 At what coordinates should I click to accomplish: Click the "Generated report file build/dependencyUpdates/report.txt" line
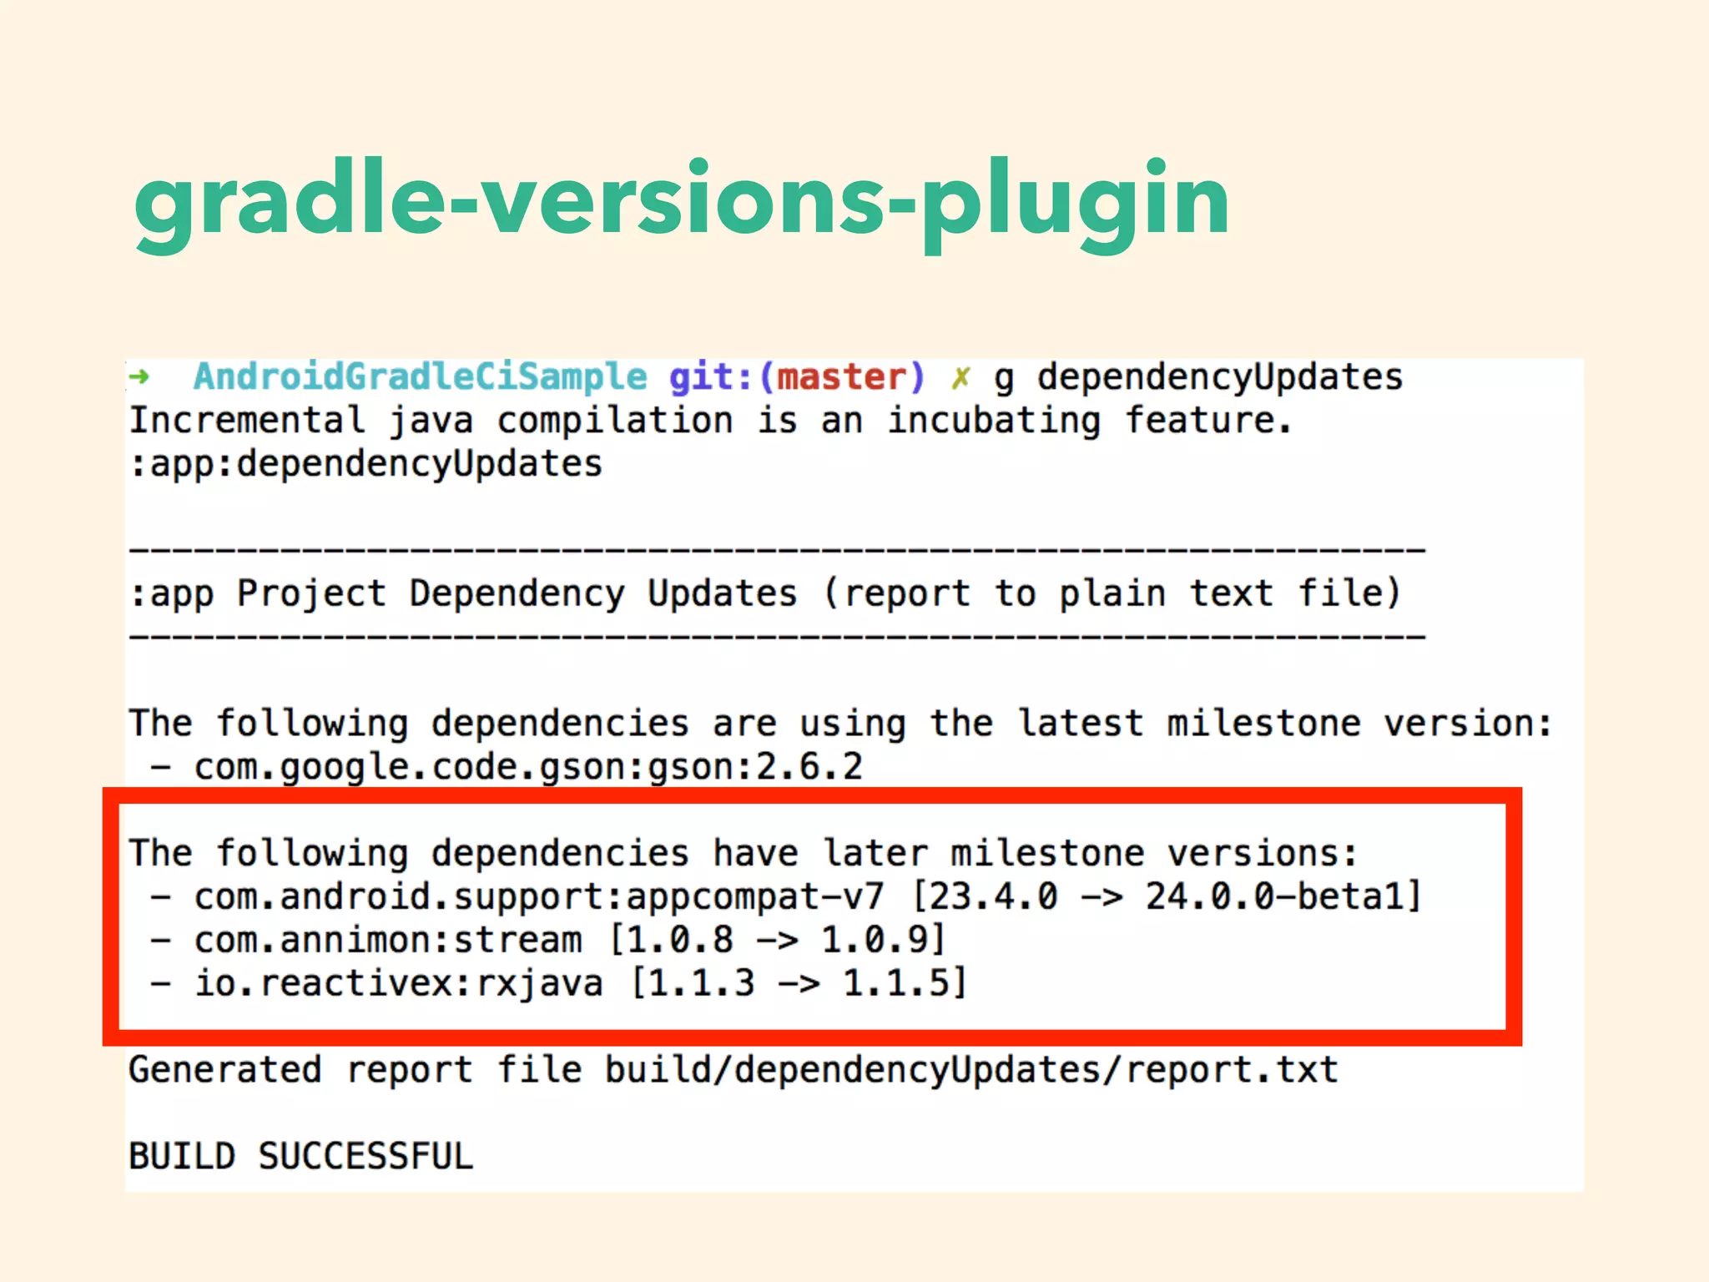point(734,1071)
